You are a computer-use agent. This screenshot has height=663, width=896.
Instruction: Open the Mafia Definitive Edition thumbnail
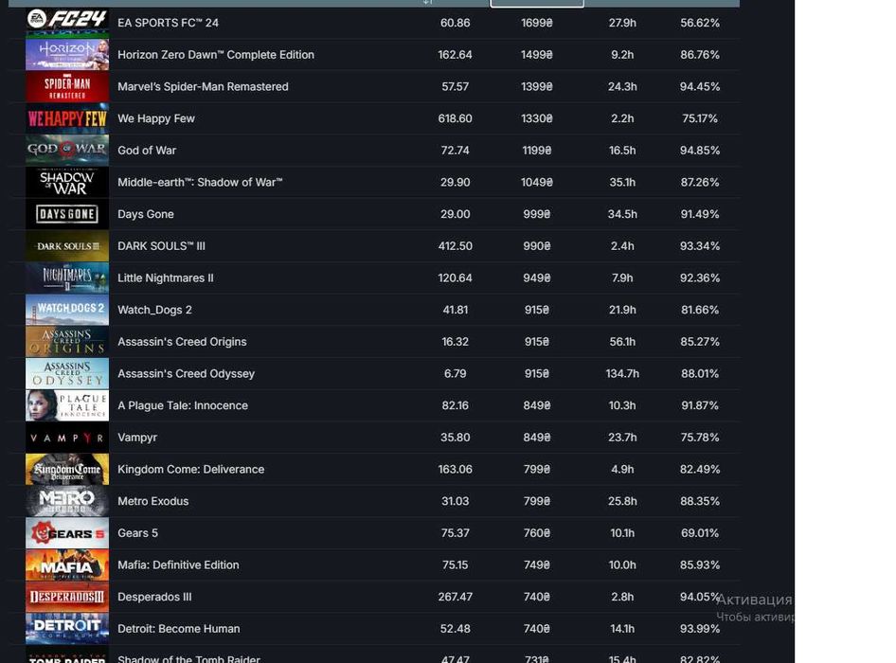(x=67, y=564)
